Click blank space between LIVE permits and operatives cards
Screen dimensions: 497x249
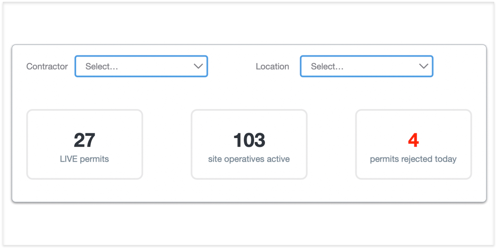pos(167,144)
